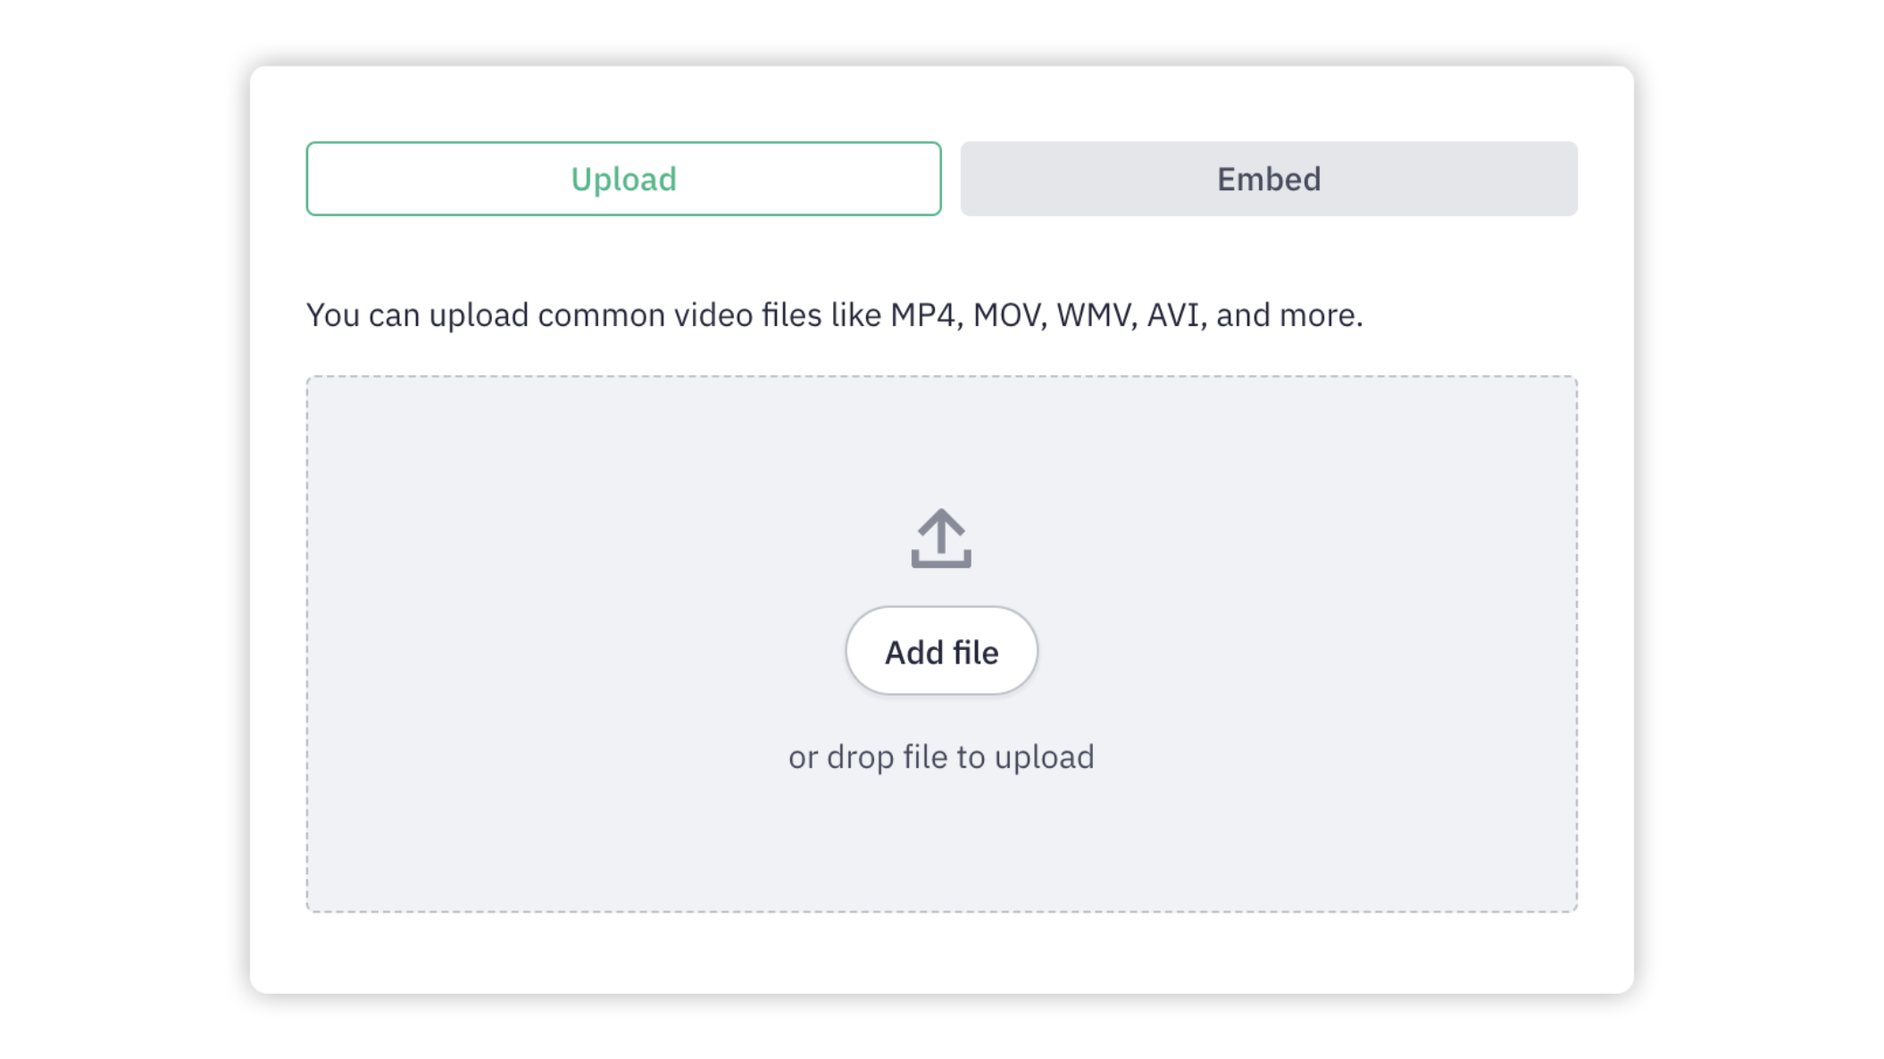Switch to the Embed tab
The image size is (1884, 1059).
(1269, 179)
